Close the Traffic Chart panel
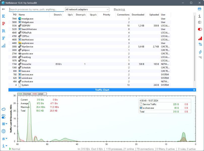Viewport: 204px width, 151px height. 194,90
